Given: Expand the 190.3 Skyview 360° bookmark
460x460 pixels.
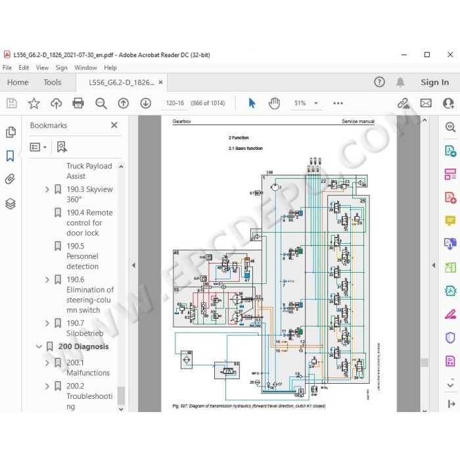Looking at the screenshot, I should point(47,189).
